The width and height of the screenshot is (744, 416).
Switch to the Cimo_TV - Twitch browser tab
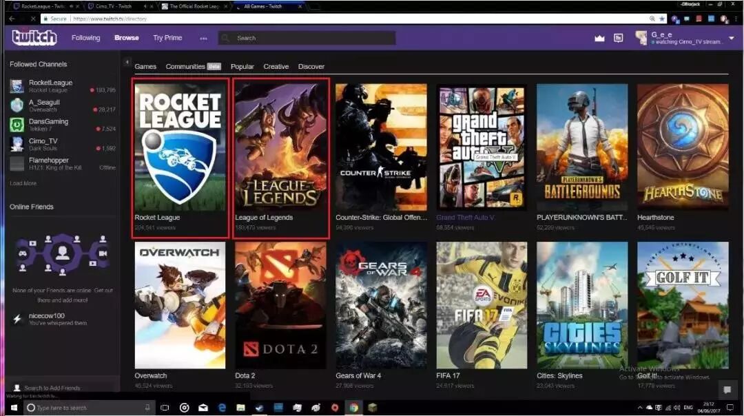(118, 6)
